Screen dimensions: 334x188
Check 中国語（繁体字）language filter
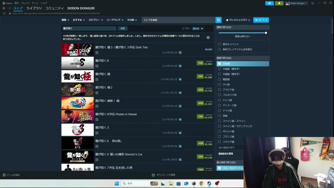219,74
